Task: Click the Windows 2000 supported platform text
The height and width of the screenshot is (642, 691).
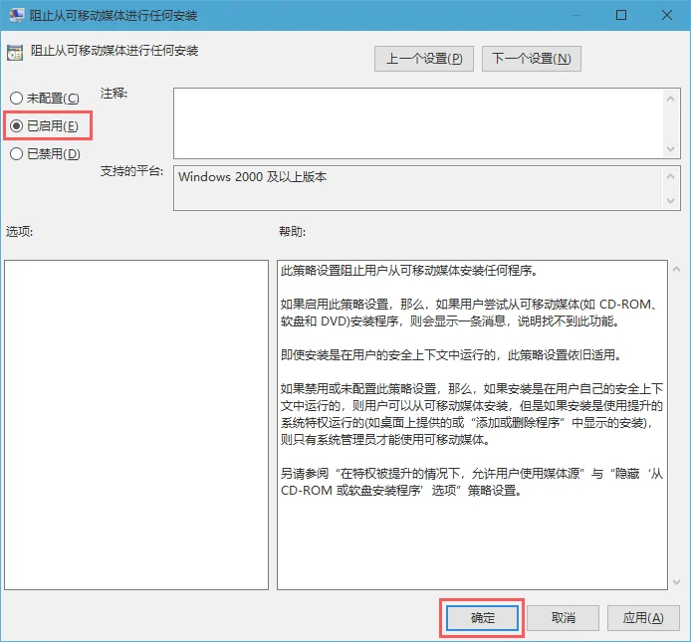Action: tap(253, 177)
